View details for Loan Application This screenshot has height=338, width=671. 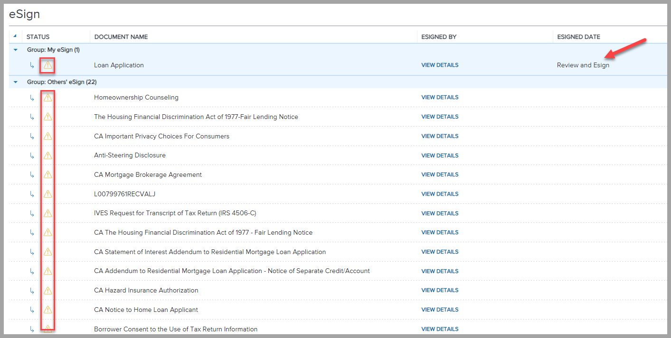coord(440,65)
